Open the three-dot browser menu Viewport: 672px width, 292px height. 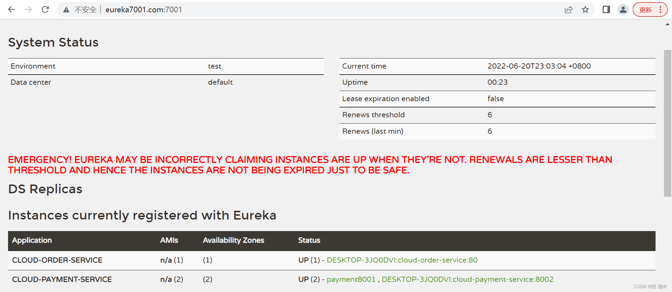coord(660,10)
